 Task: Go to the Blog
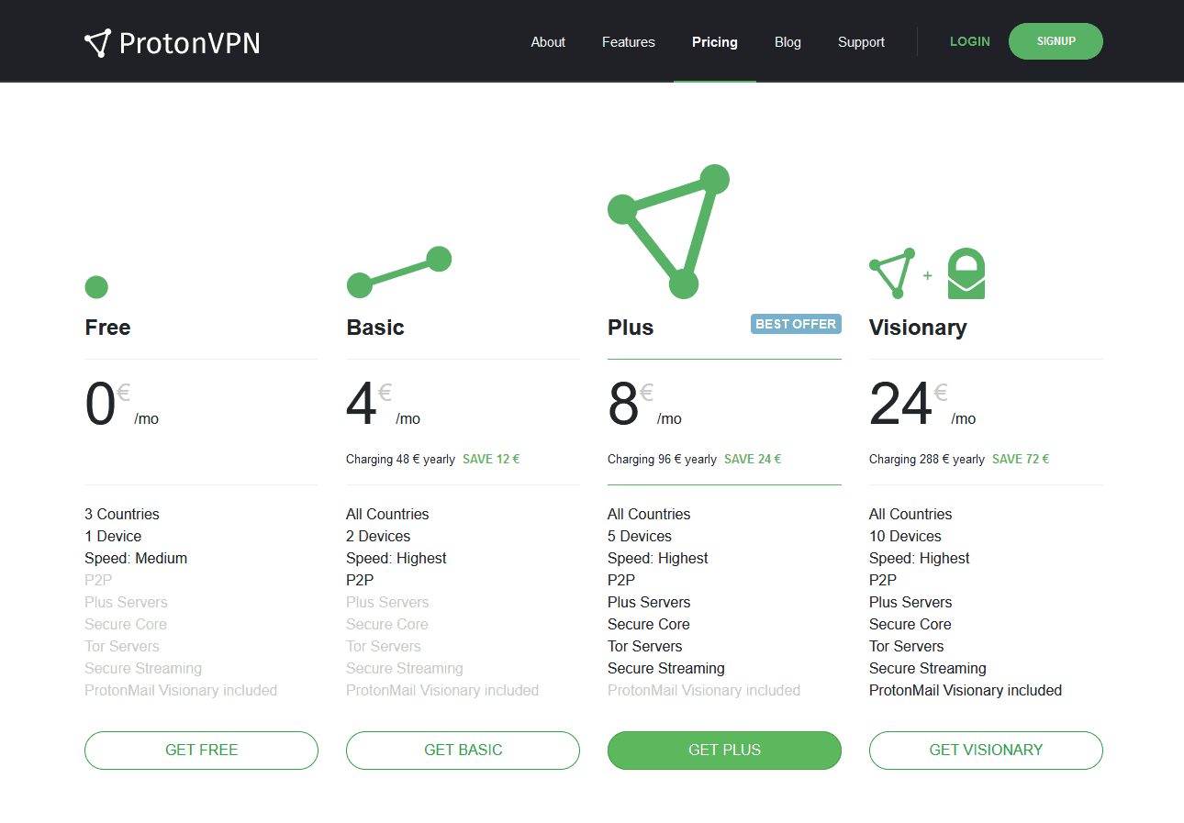787,42
